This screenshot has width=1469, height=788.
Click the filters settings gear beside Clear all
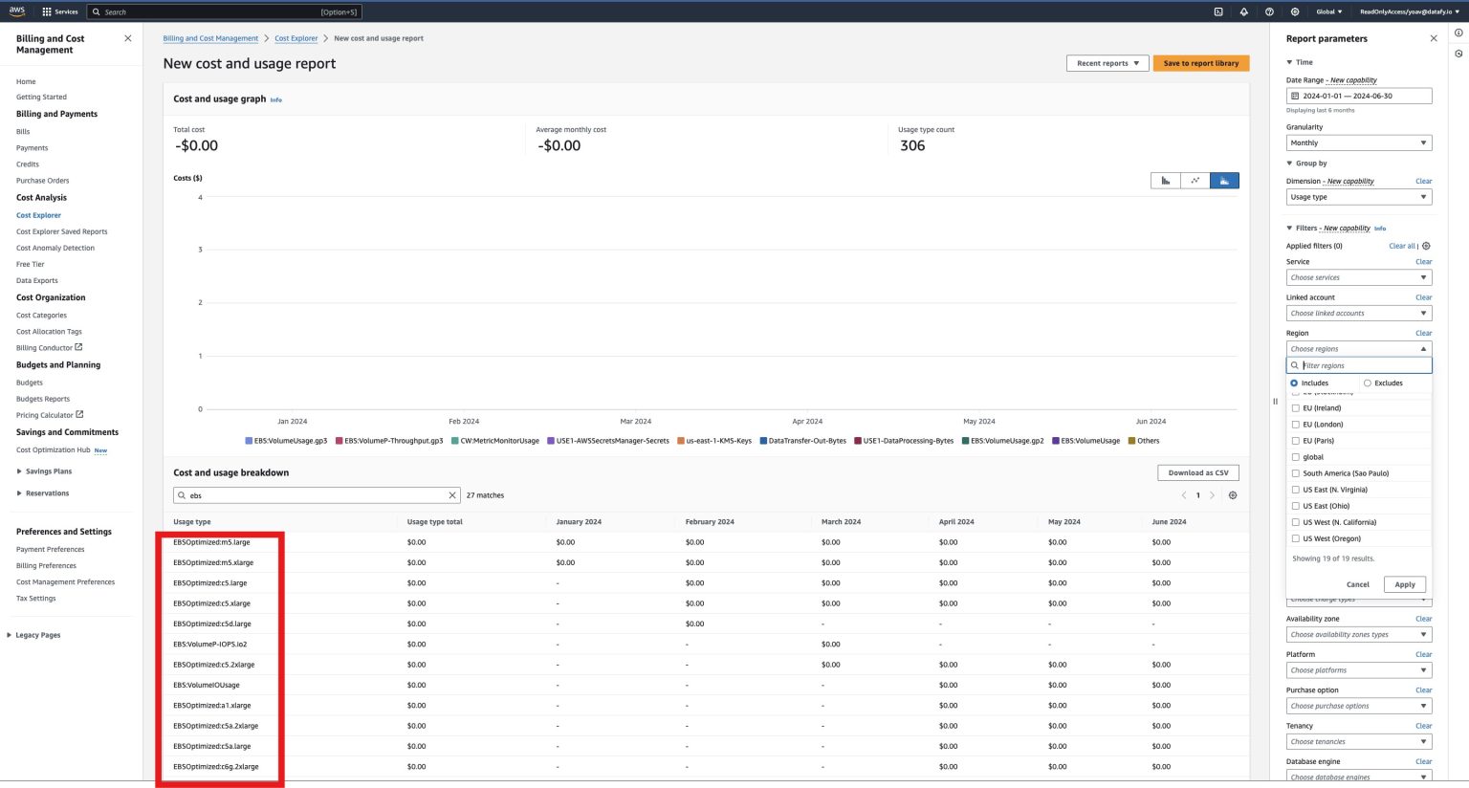(x=1426, y=246)
